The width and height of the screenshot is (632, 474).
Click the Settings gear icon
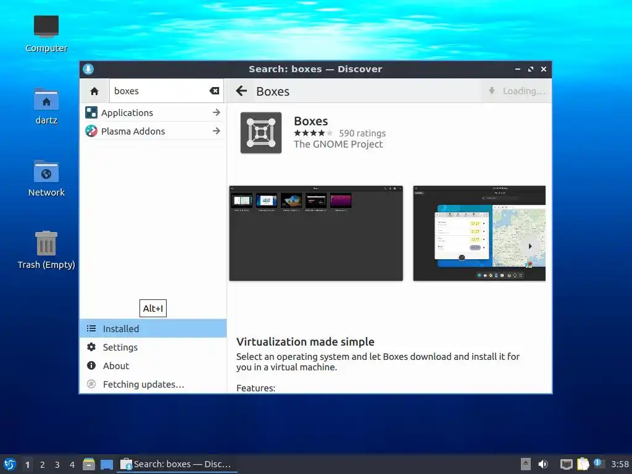pyautogui.click(x=91, y=347)
